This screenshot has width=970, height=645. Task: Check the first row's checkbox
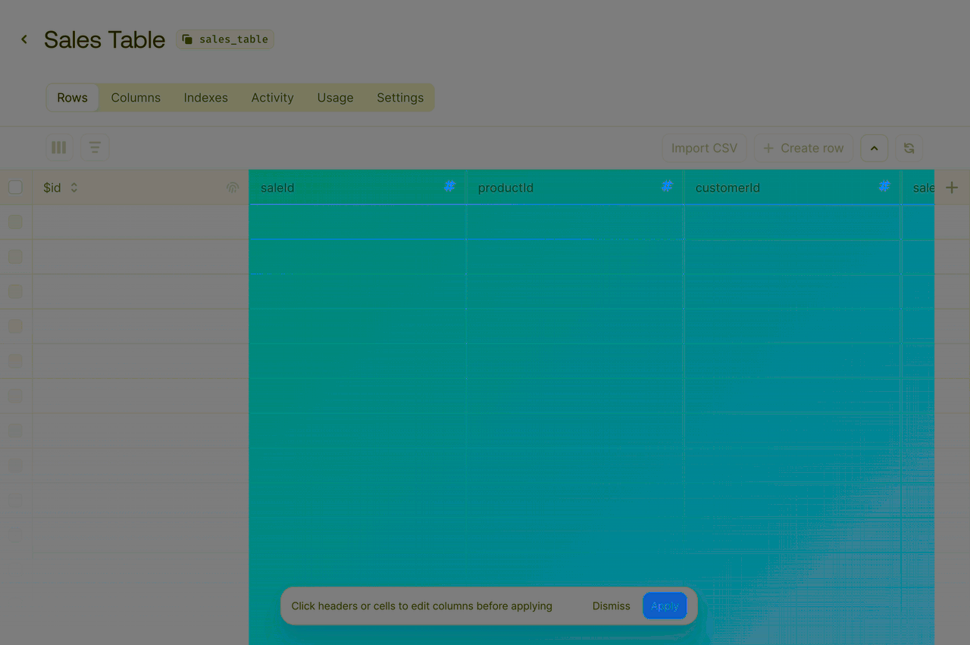pyautogui.click(x=15, y=221)
